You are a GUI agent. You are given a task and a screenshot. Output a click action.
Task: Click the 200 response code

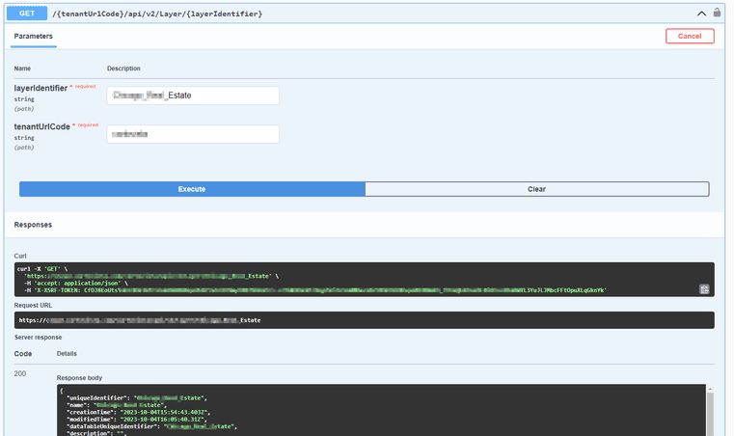[x=20, y=373]
